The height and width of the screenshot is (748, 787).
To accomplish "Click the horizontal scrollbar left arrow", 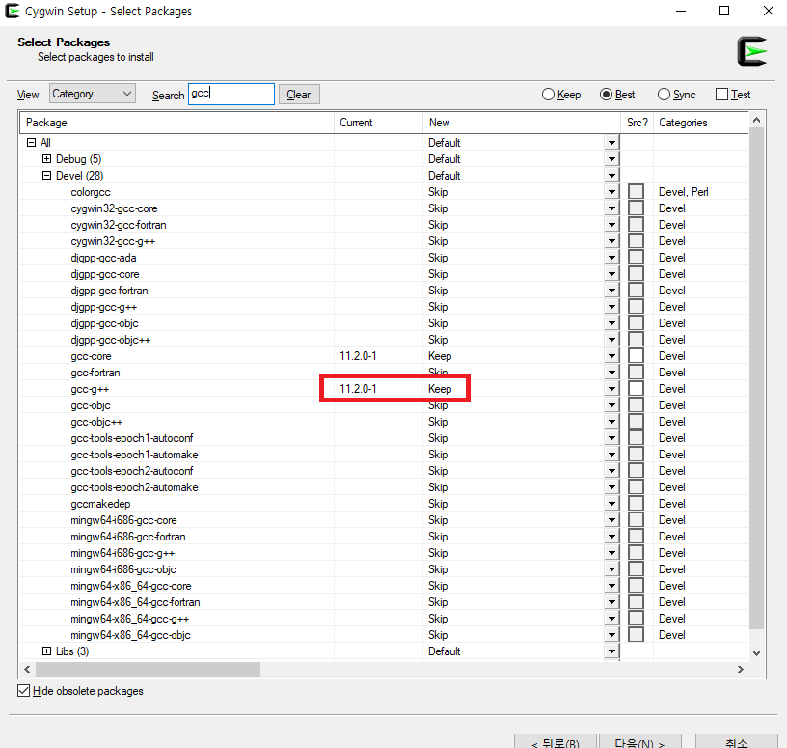I will (x=28, y=669).
